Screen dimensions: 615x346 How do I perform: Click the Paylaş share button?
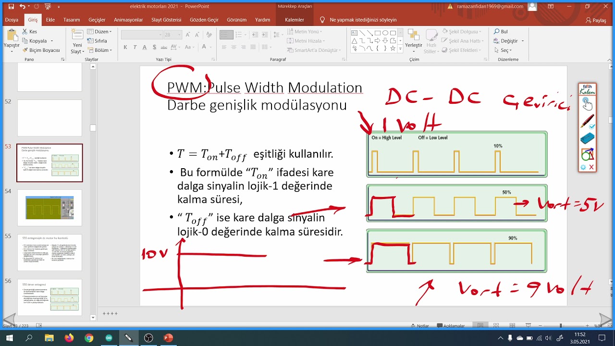click(x=596, y=20)
